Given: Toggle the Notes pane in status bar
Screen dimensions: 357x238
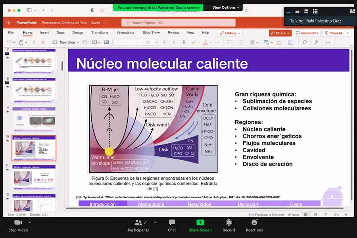Looking at the screenshot, I should coord(294,215).
